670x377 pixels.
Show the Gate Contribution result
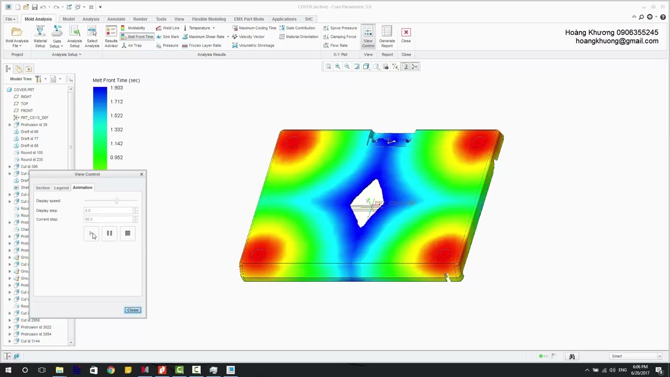[297, 28]
